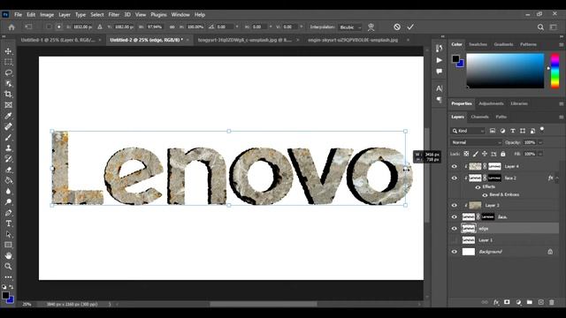Click the rainbow hue slider strip
The height and width of the screenshot is (318, 566).
(555, 71)
